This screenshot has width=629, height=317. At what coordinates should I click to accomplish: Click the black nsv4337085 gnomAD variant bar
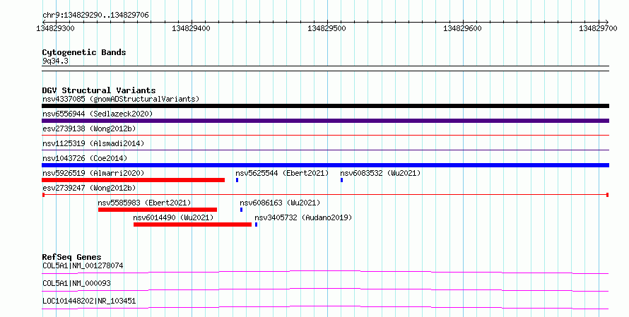(325, 106)
